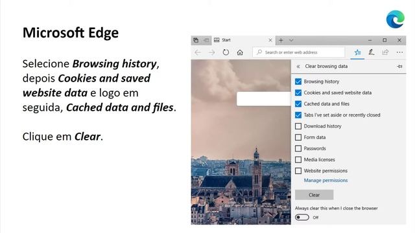Open a new tab with plus icon
Screen dimensions: 415x233
pyautogui.click(x=281, y=40)
